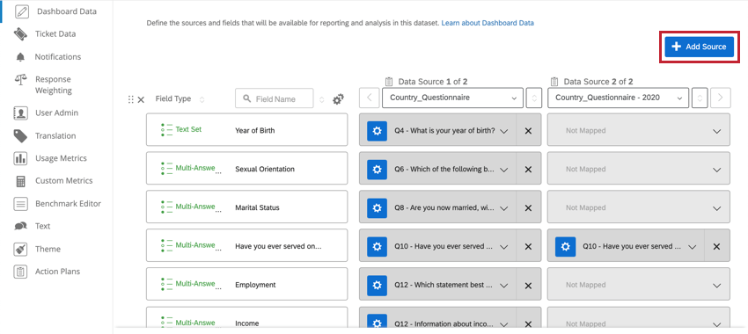Click the Action Plans clipboard icon

20,272
